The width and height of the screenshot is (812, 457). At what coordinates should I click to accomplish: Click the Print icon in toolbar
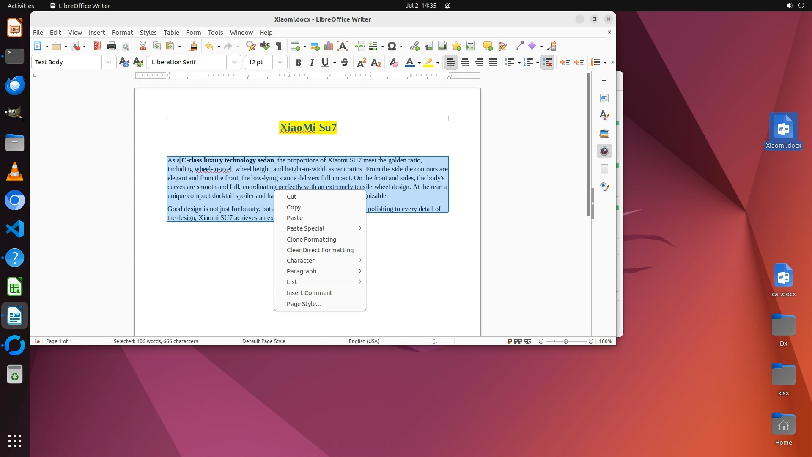112,46
